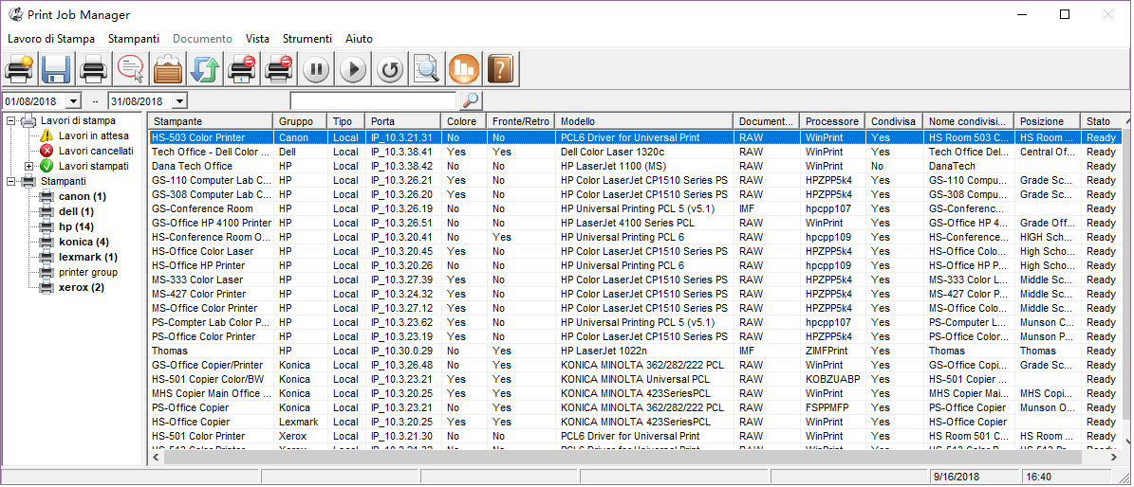The image size is (1134, 487).
Task: Sort by the Fronte/Retro column header
Action: click(520, 121)
